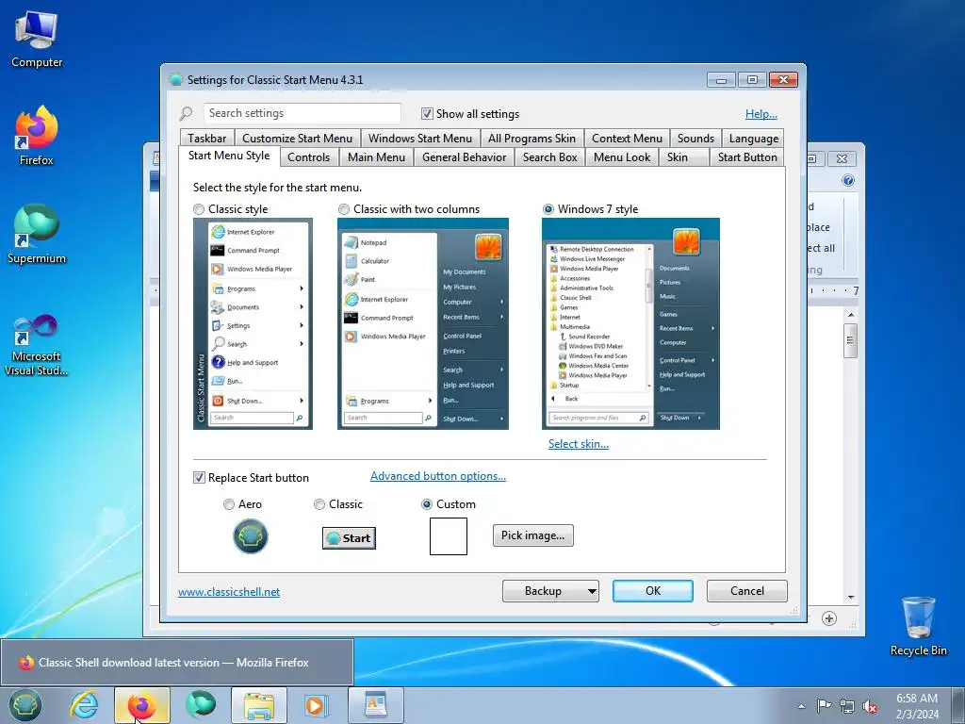Viewport: 965px width, 724px height.
Task: Open the Context Menu tab
Action: coord(627,139)
